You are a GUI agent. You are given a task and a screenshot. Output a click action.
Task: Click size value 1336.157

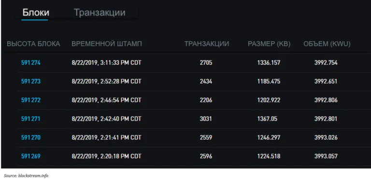click(269, 63)
